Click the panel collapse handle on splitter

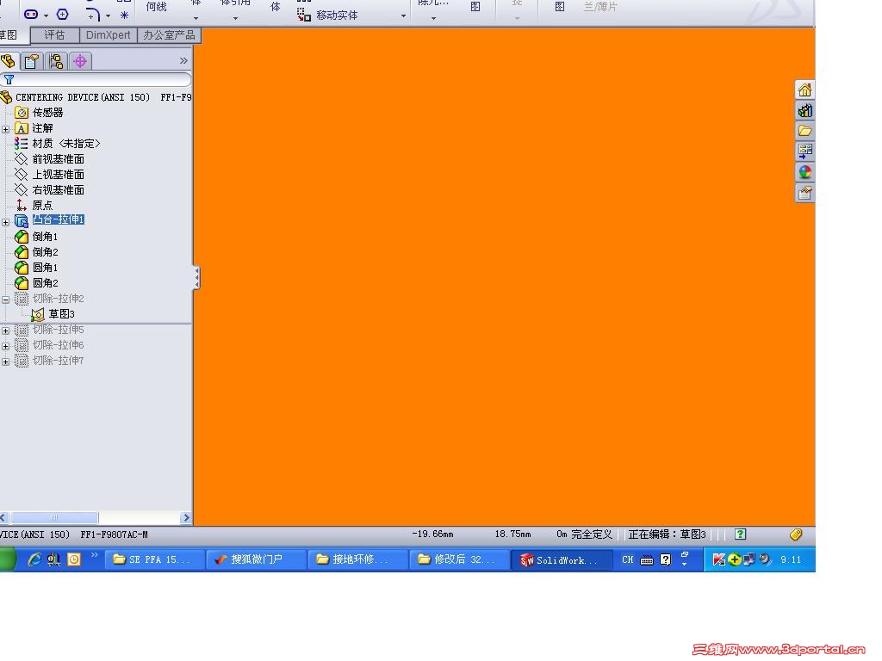(x=196, y=278)
